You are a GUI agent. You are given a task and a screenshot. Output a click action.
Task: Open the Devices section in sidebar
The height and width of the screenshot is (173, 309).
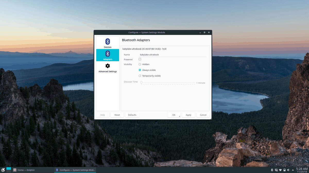coord(108,43)
